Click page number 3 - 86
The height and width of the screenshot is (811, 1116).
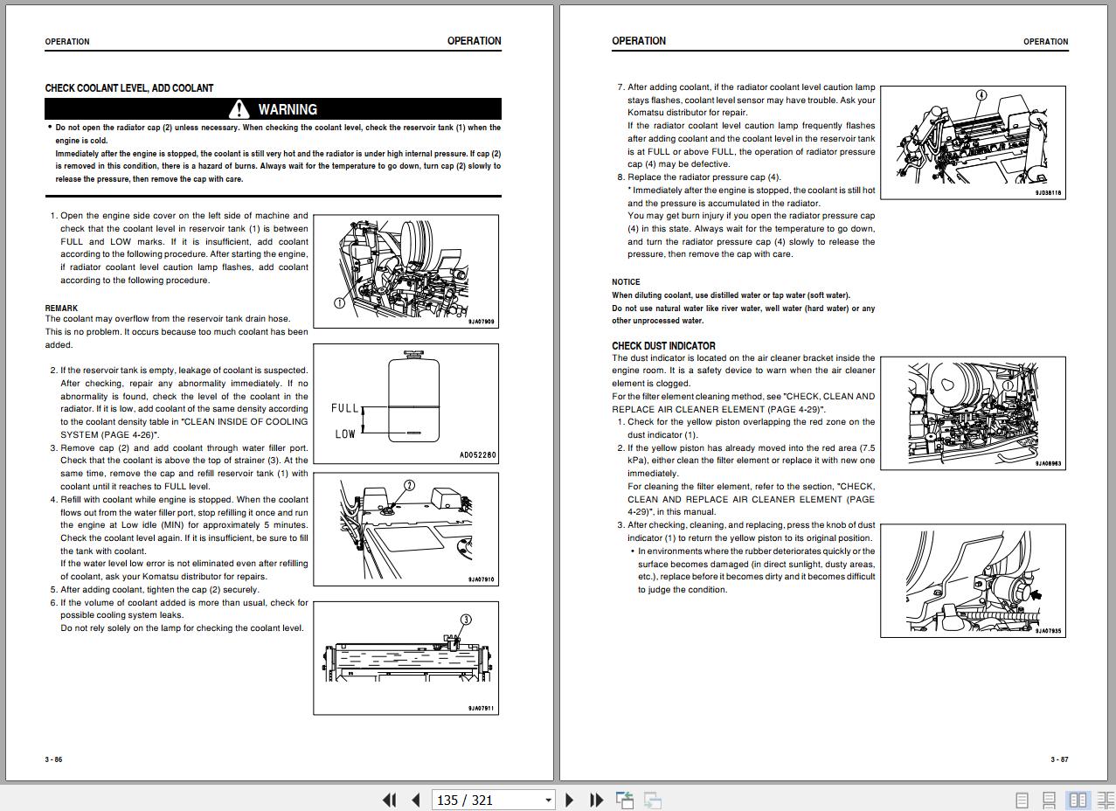53,759
